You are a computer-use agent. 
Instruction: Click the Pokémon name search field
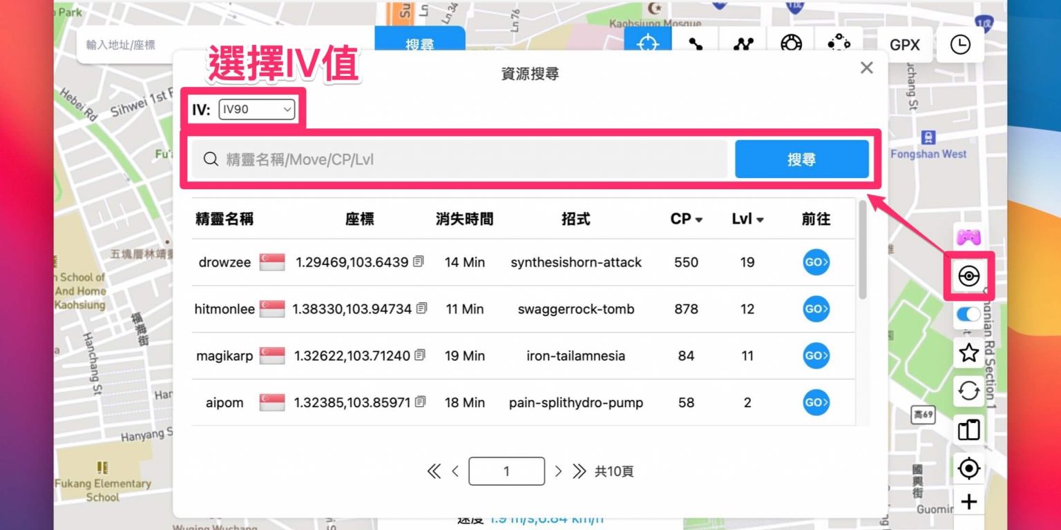(470, 159)
